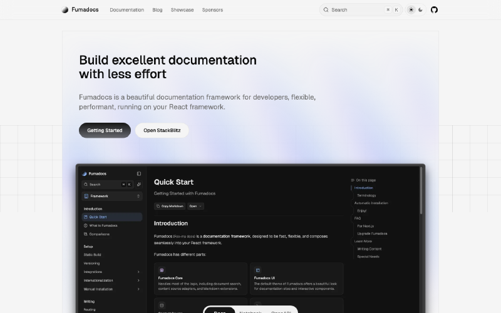Collapse sidebar using the panel icon
The width and height of the screenshot is (501, 313).
pyautogui.click(x=139, y=173)
